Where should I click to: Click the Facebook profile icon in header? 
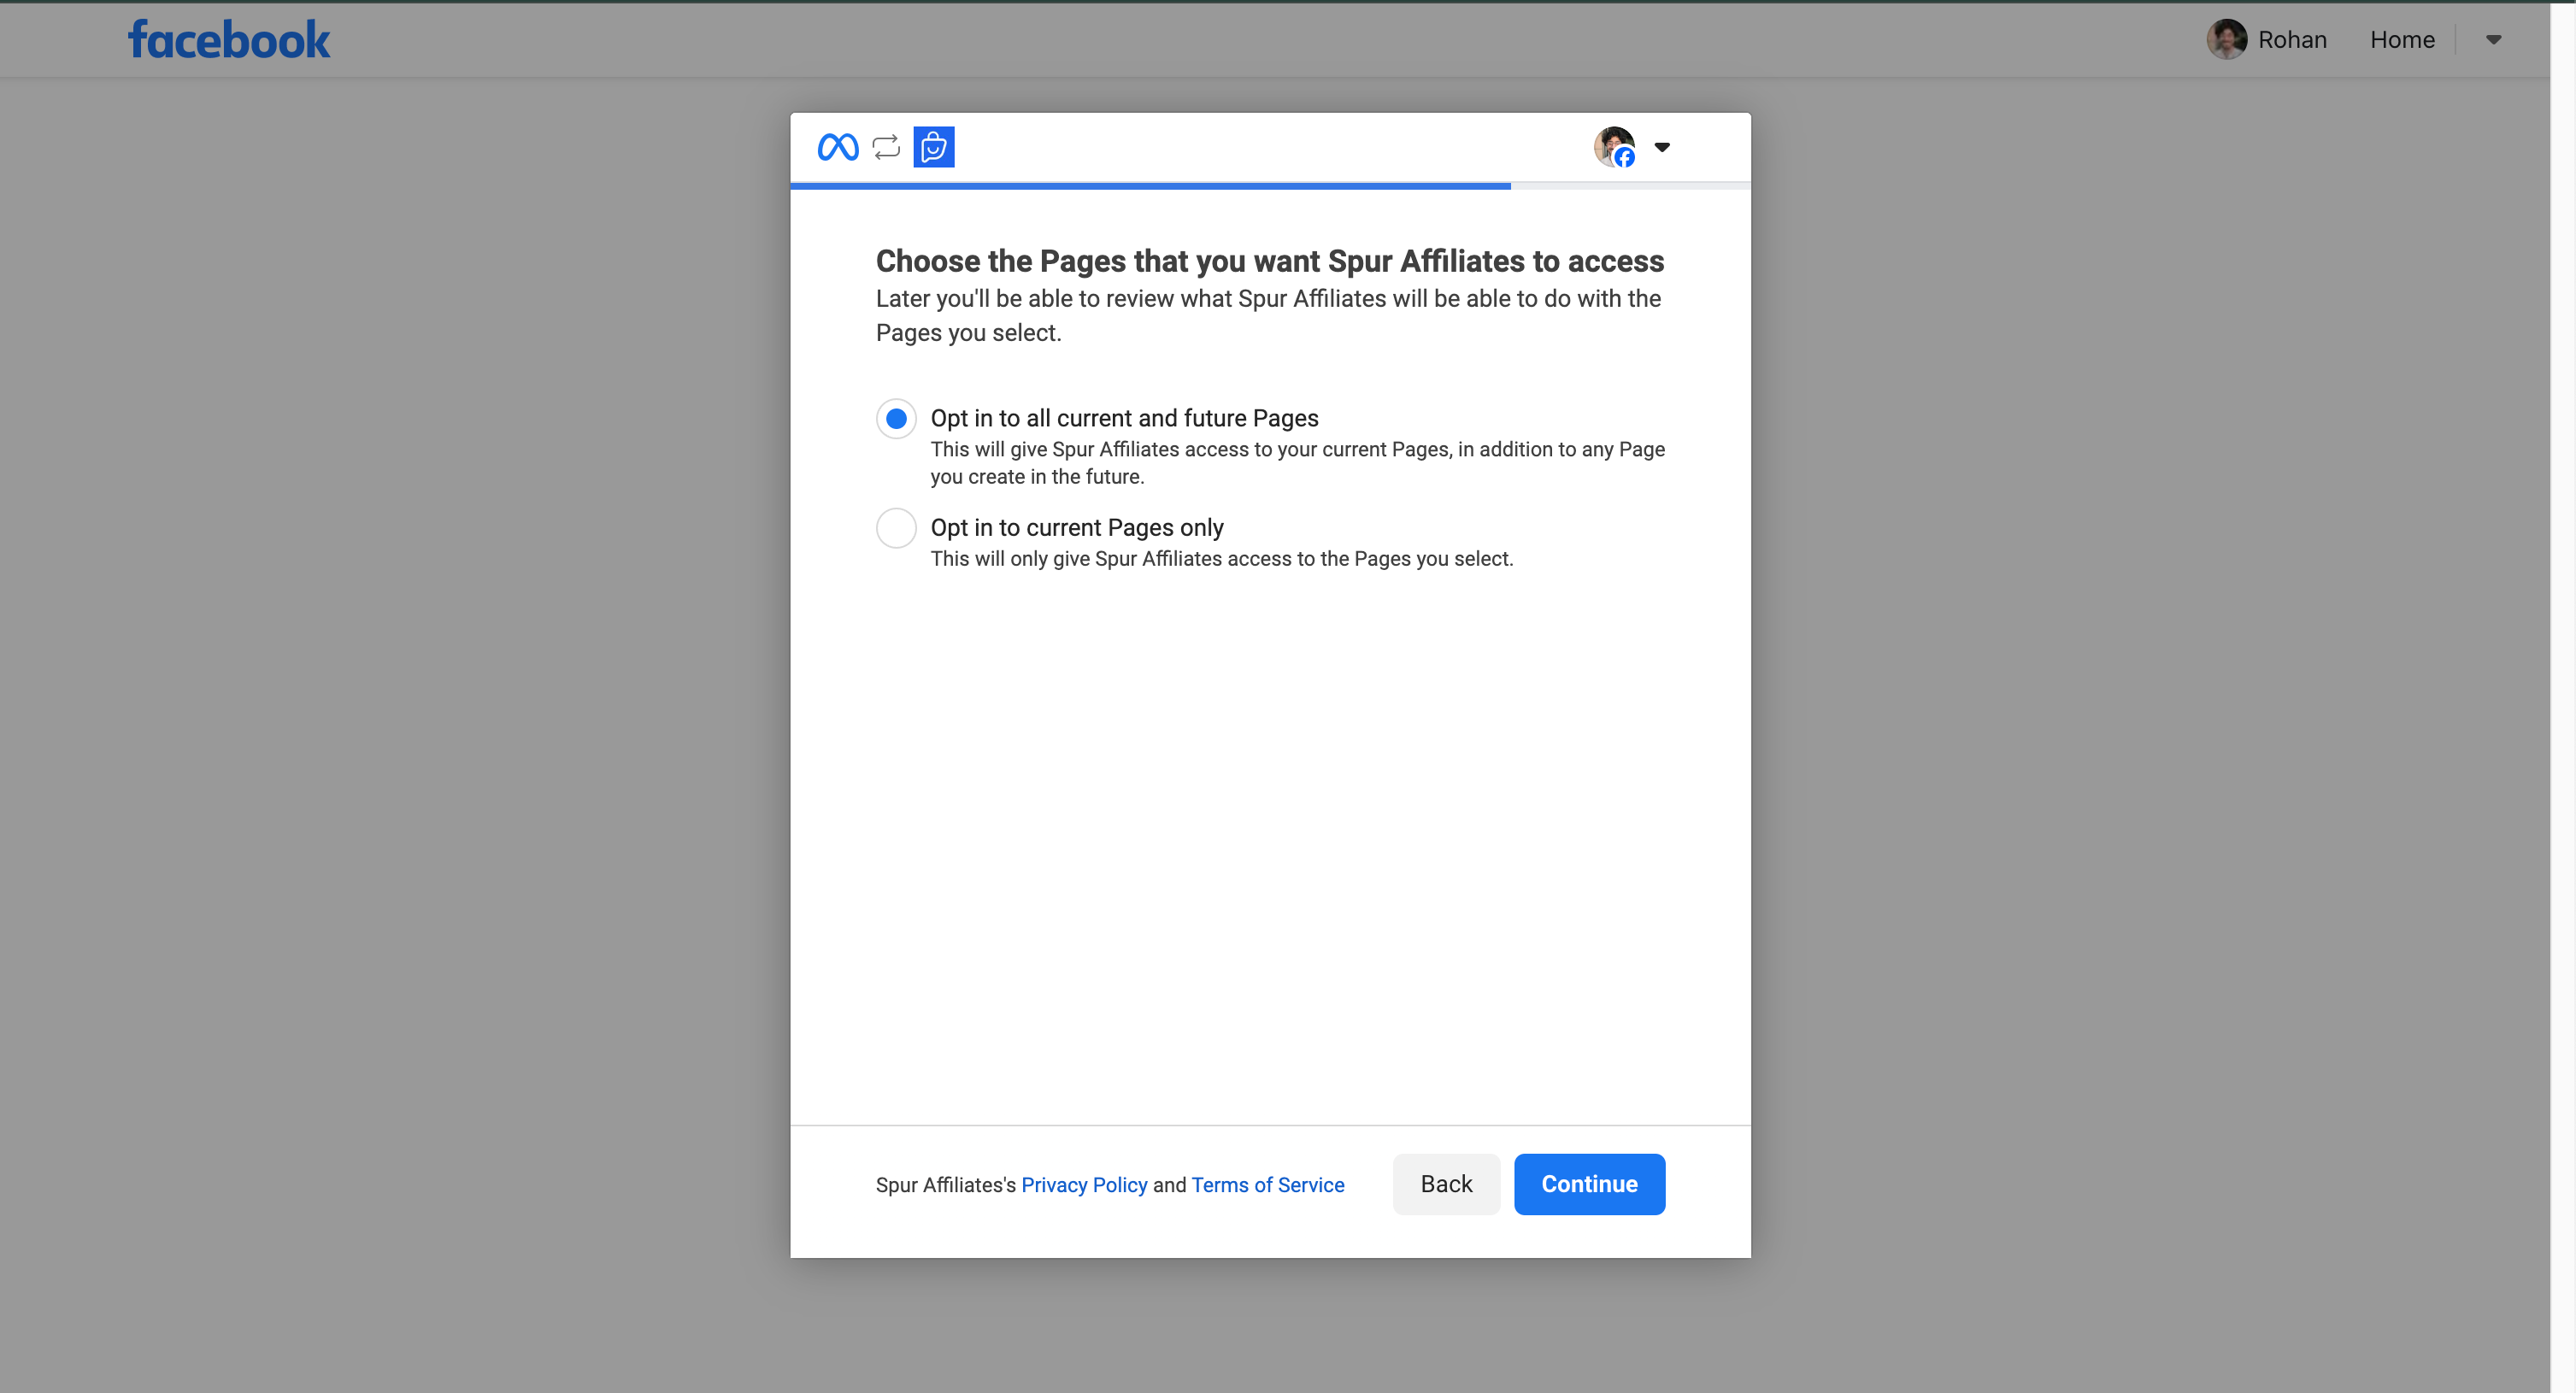point(2228,38)
